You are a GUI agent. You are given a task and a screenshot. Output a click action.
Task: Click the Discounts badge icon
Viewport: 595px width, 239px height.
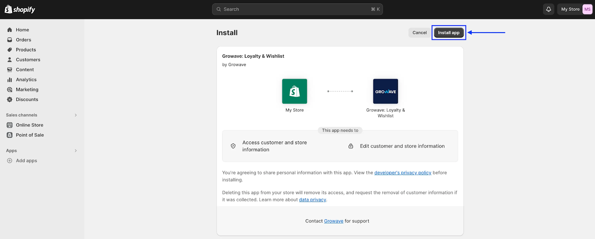pos(10,100)
